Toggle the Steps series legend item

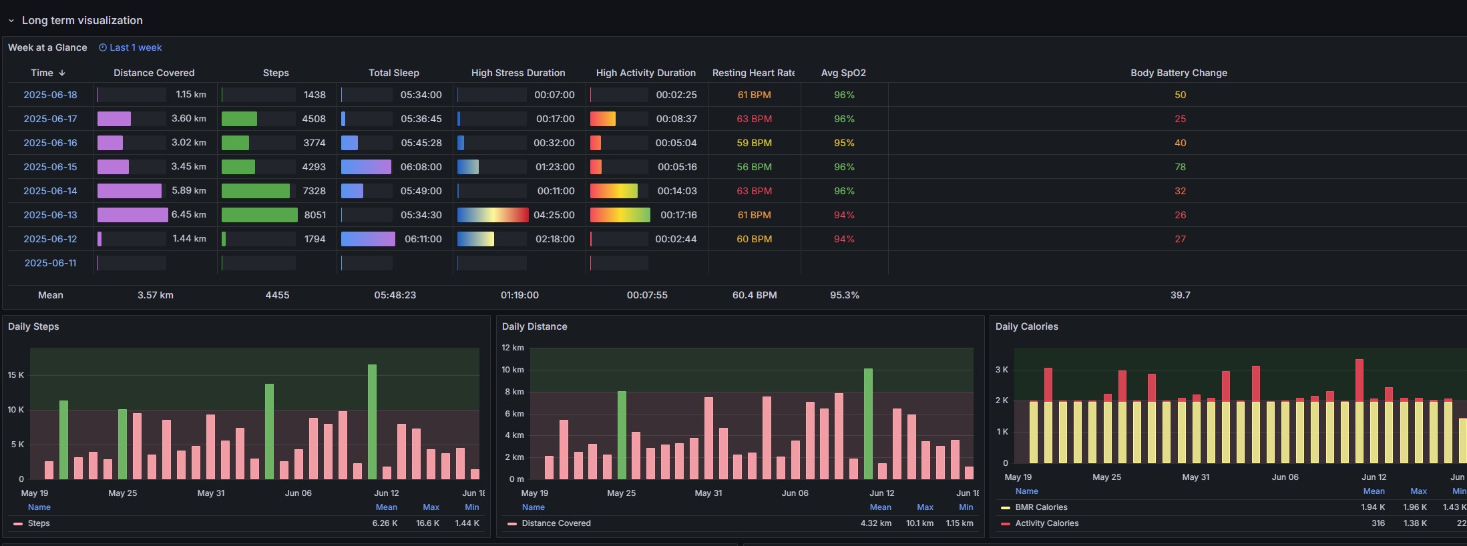[39, 523]
